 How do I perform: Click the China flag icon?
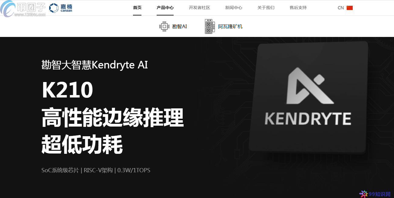(350, 8)
